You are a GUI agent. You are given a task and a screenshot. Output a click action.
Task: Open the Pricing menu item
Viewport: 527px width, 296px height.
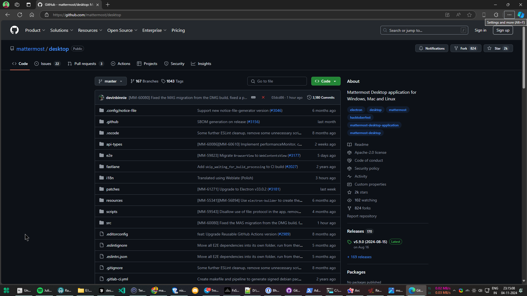[x=178, y=30]
